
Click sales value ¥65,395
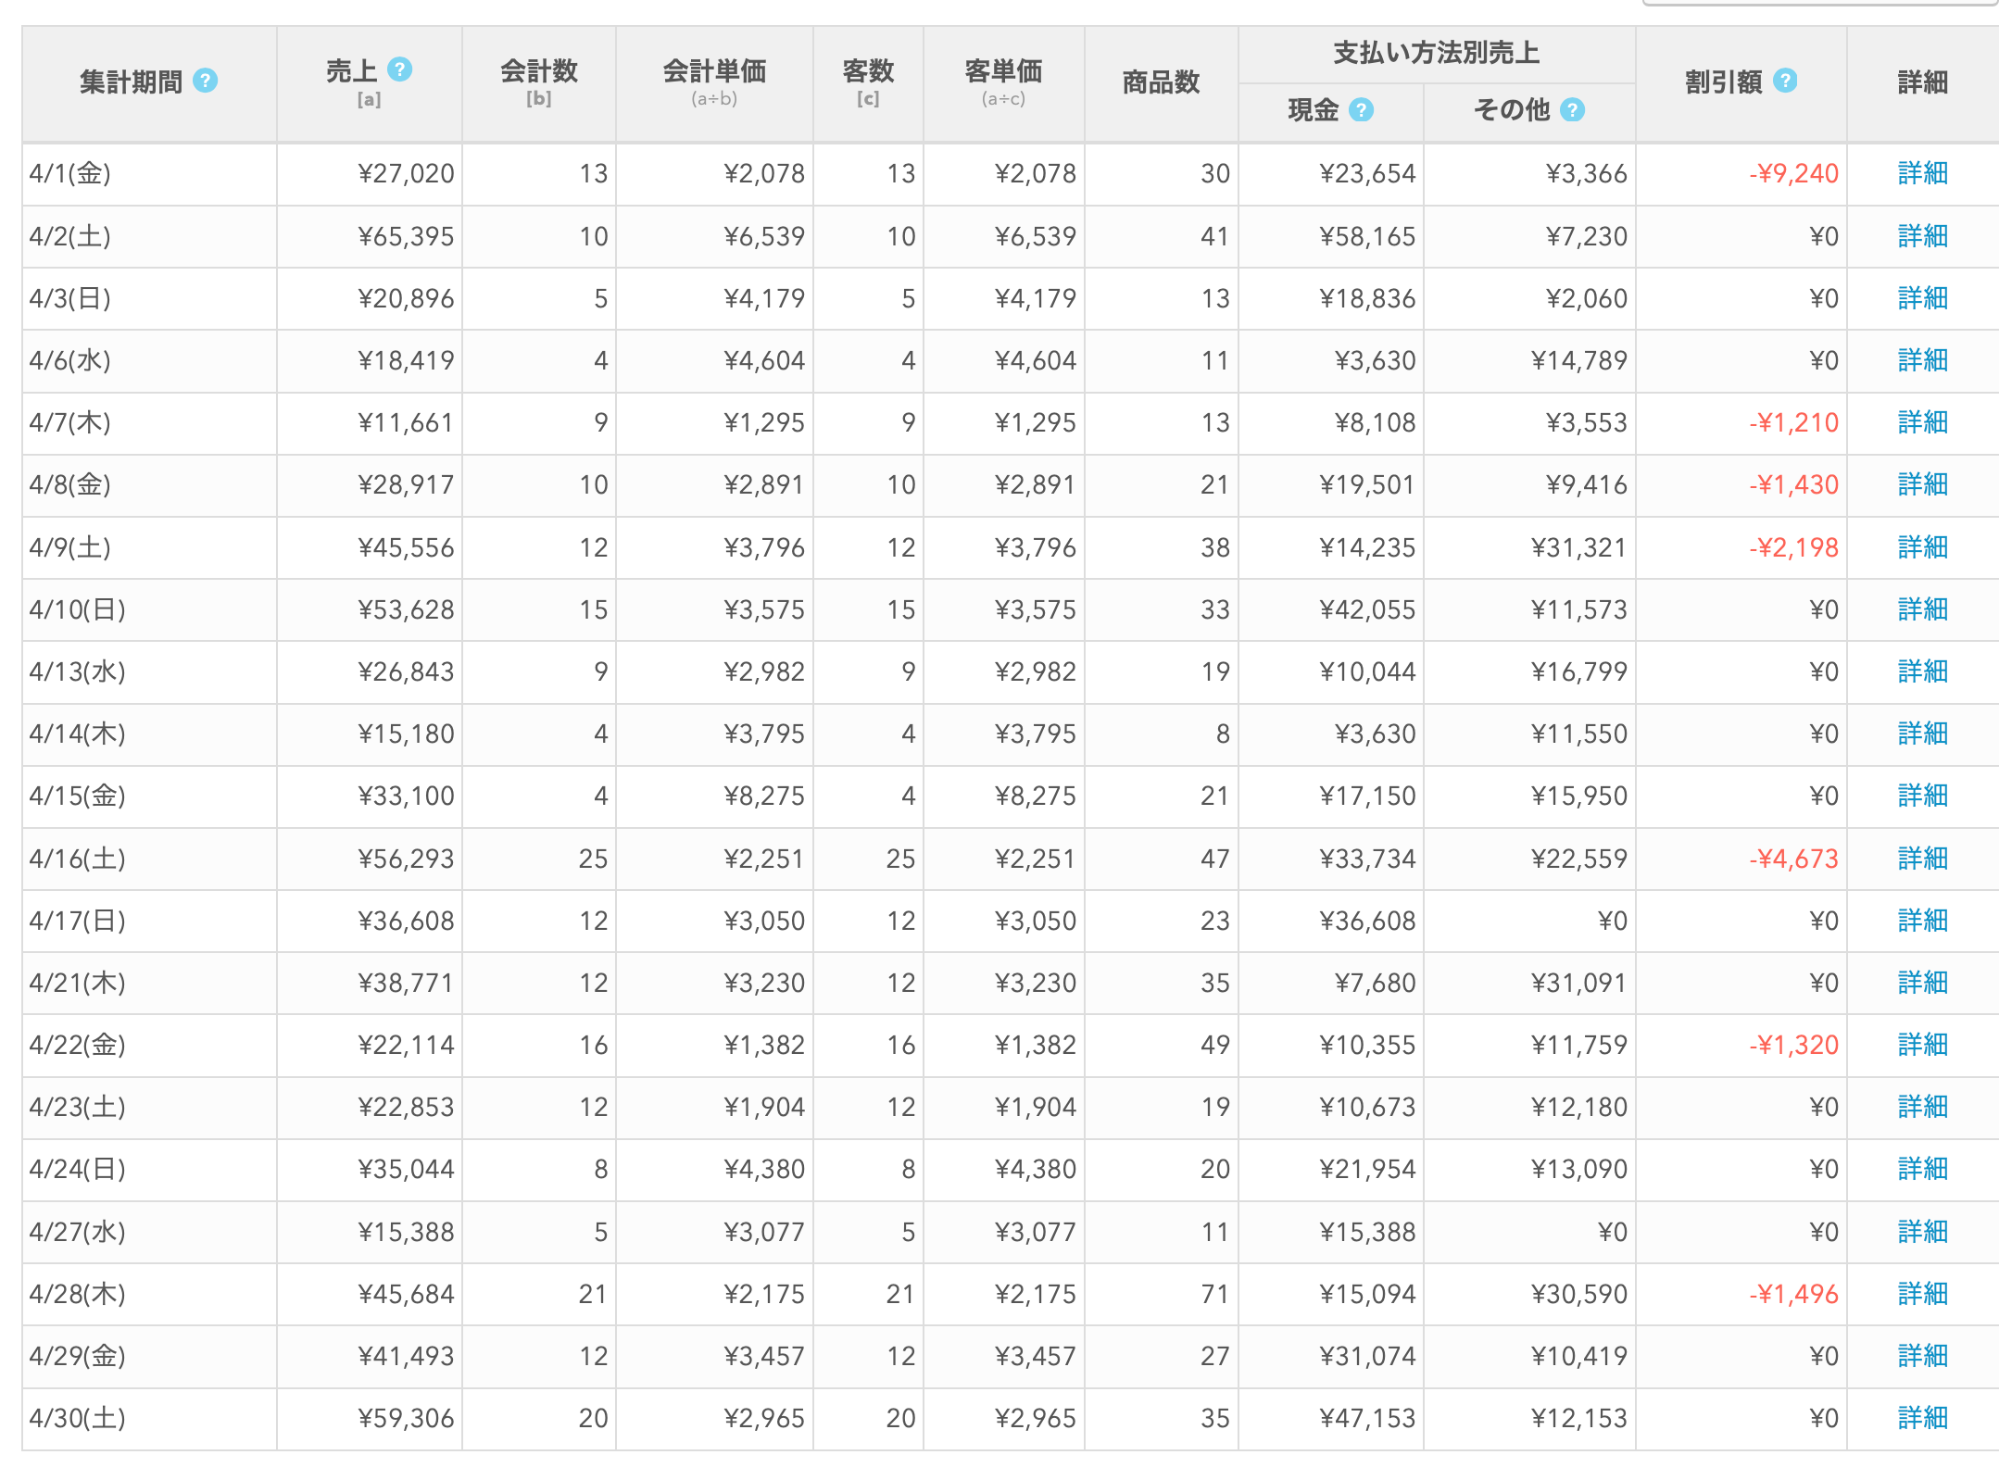point(406,236)
